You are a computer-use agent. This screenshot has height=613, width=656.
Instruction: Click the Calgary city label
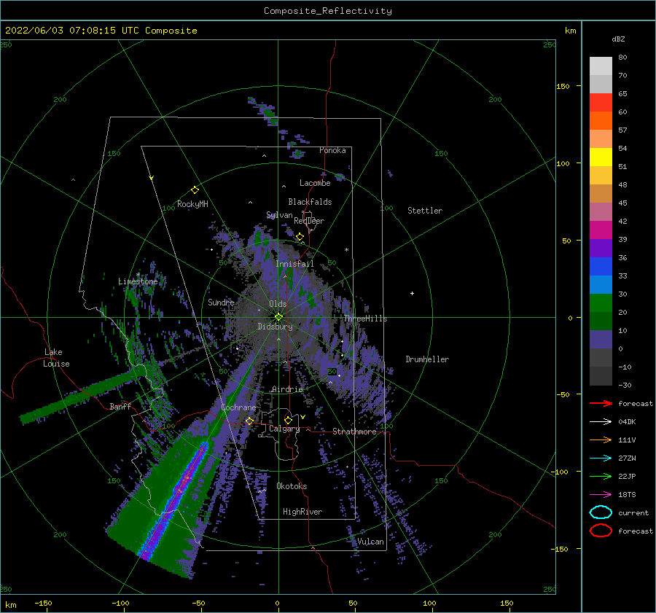284,429
